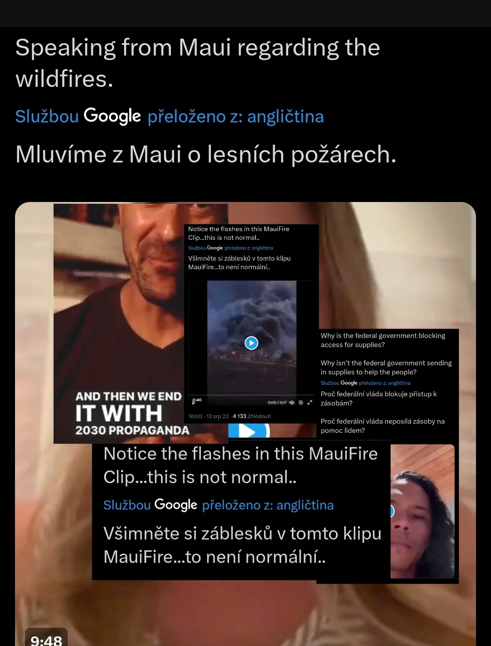Tap the large blue play button behind overlays
The image size is (491, 646).
click(x=249, y=430)
